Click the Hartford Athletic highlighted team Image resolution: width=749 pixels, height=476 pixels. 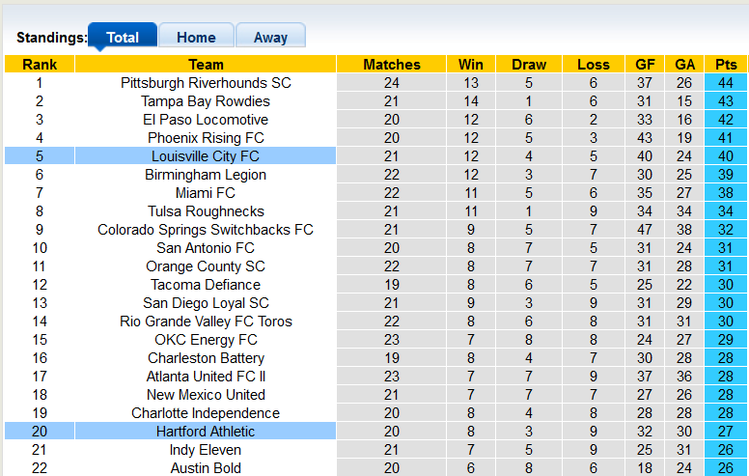coord(206,432)
